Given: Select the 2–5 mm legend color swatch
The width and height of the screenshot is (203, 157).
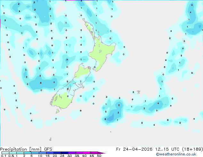Looking at the screenshot, I should 28,153.
